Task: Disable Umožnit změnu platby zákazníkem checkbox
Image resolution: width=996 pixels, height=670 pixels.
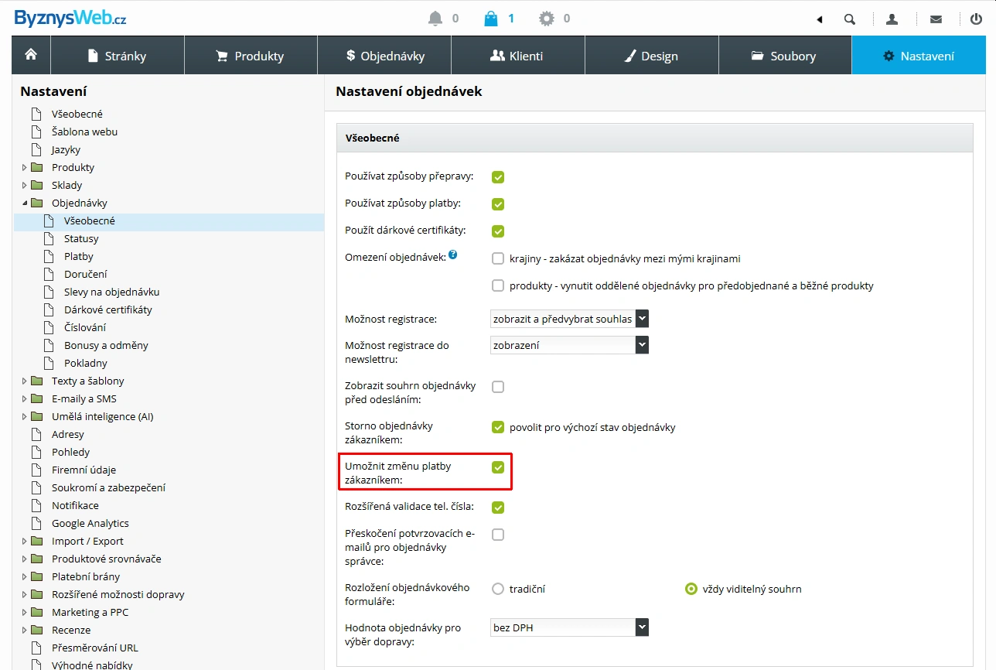Action: pos(498,467)
